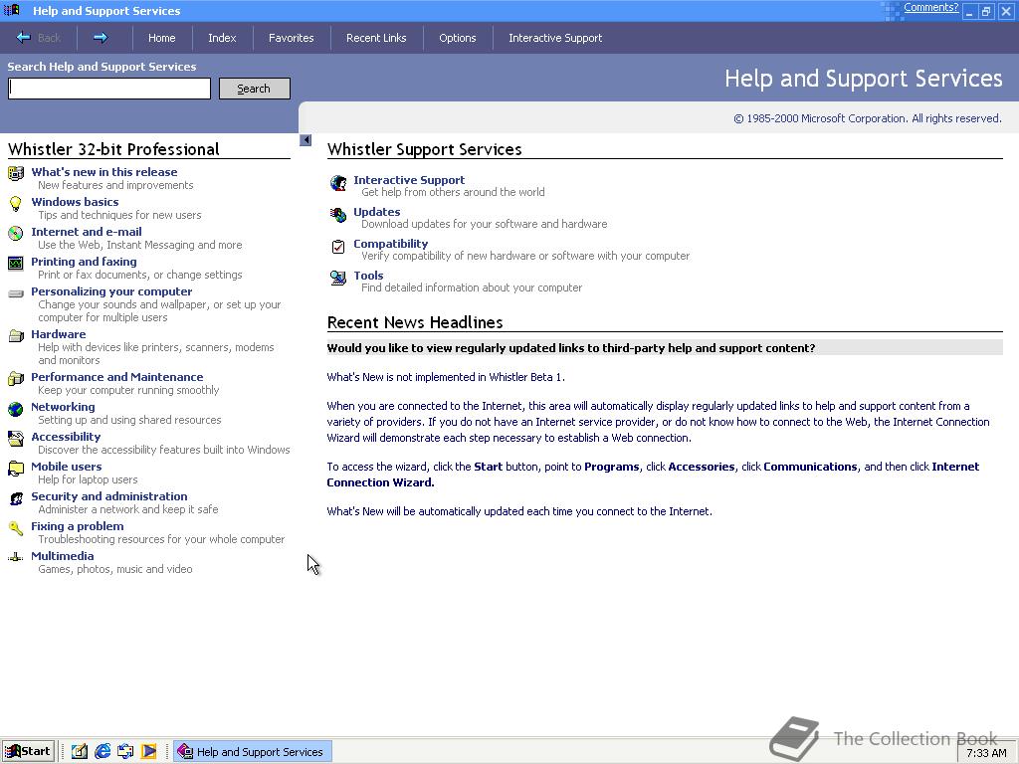
Task: Open the Interactive Support link in Support Services
Action: [409, 181]
